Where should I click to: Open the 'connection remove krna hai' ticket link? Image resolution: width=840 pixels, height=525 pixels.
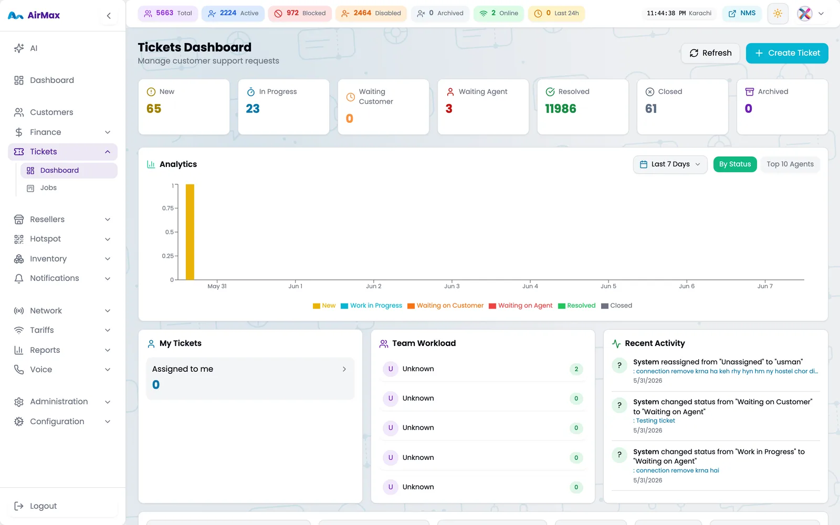pyautogui.click(x=677, y=470)
